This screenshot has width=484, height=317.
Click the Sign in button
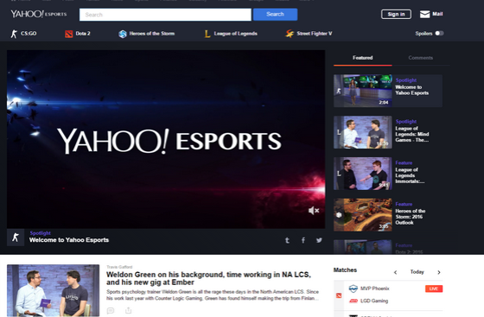point(396,14)
